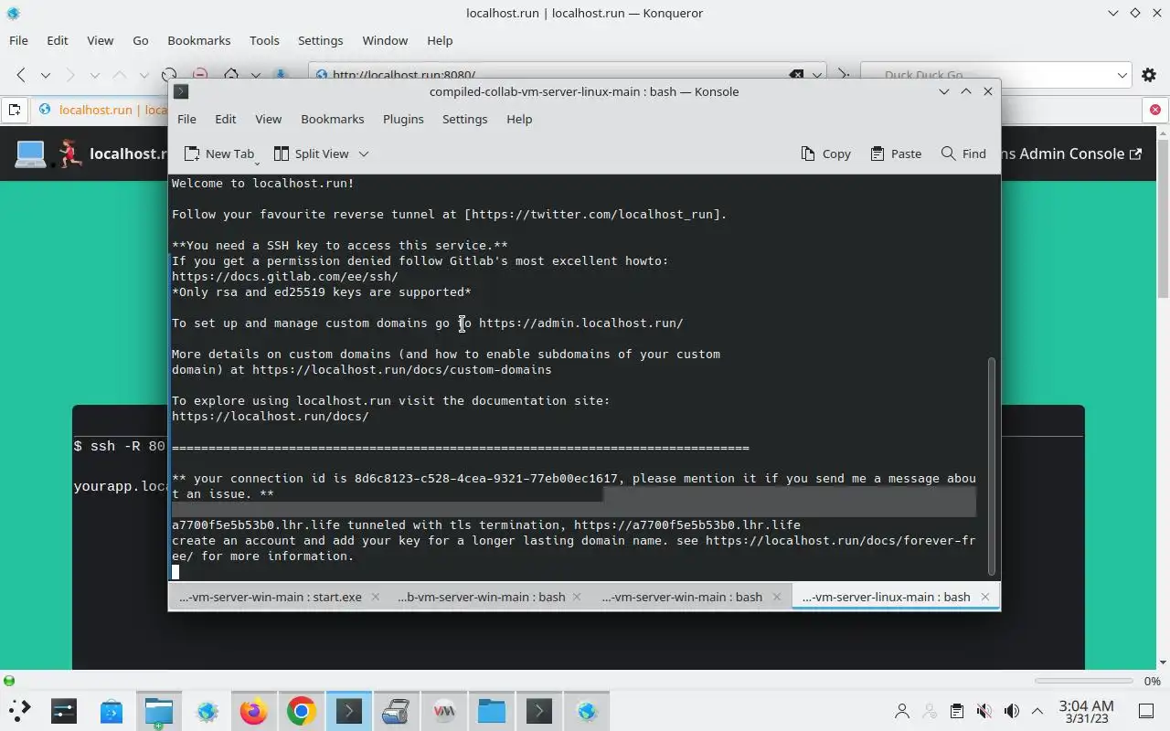Launch Firefox from taskbar
The image size is (1170, 731).
point(254,711)
